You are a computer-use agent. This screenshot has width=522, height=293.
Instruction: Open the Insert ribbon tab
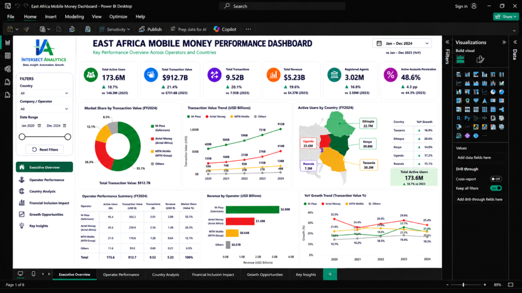coord(50,17)
